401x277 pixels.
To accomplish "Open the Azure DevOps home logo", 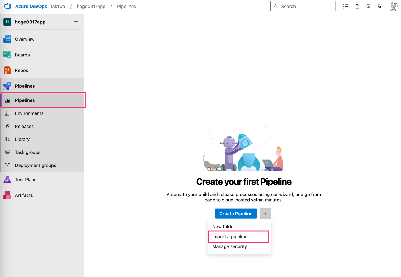I will (7, 6).
